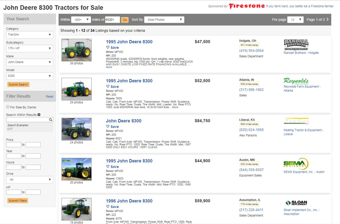The image size is (340, 224).
Task: Call phone number (317) 886-1862
Action: pyautogui.click(x=251, y=90)
